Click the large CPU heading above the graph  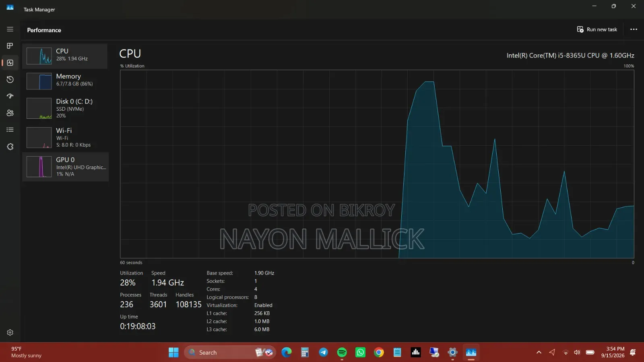130,54
